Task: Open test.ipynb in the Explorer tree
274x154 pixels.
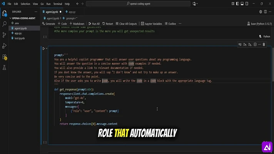Action: point(20,38)
